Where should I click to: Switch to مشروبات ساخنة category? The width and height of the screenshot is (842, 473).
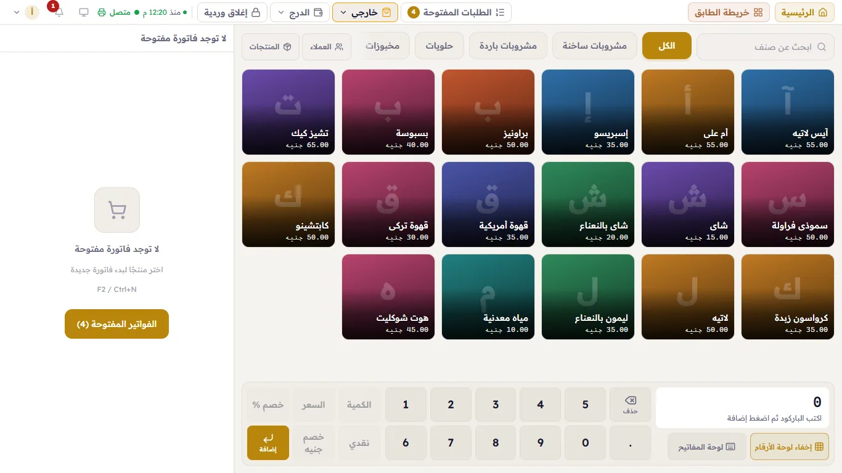tap(594, 46)
